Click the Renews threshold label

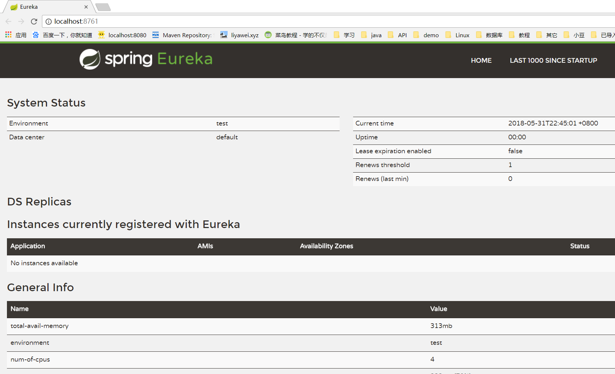click(x=383, y=165)
